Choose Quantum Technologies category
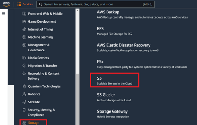The width and height of the screenshot is (197, 125). pyautogui.click(x=44, y=87)
